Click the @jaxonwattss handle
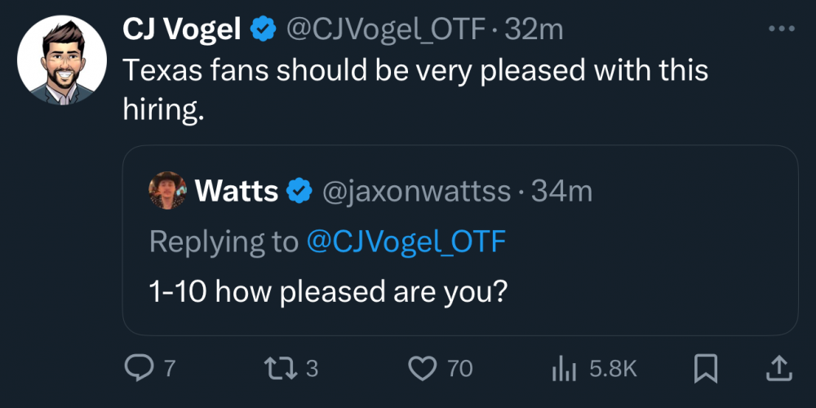 [x=418, y=192]
